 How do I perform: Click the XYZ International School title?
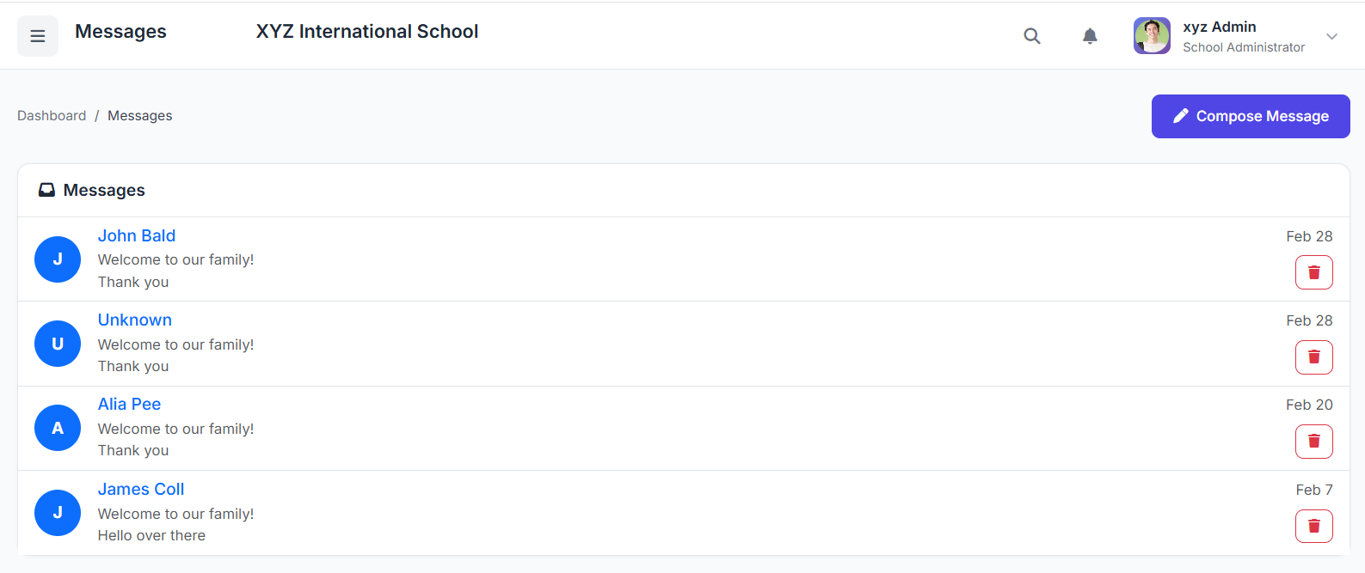[367, 32]
